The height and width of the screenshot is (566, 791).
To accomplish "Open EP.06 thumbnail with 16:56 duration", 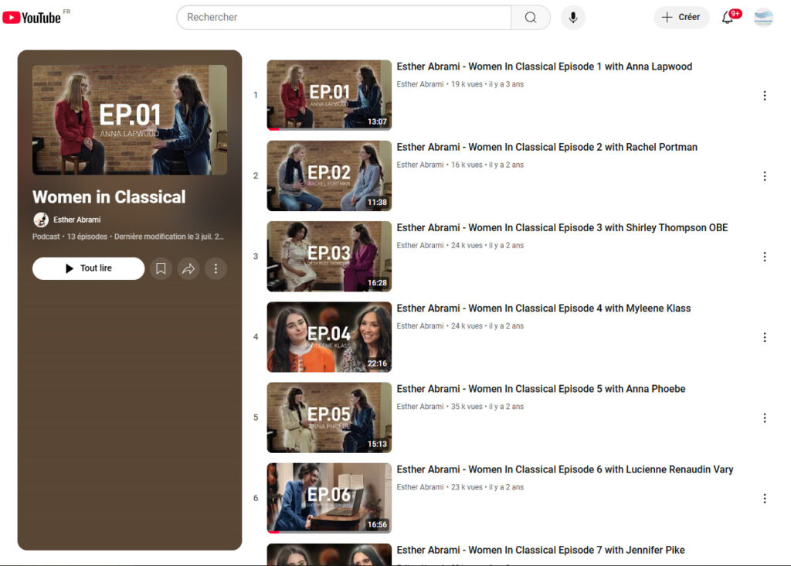I will [x=329, y=498].
